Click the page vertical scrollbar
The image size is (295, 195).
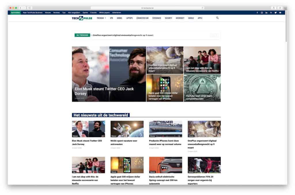tap(286, 26)
